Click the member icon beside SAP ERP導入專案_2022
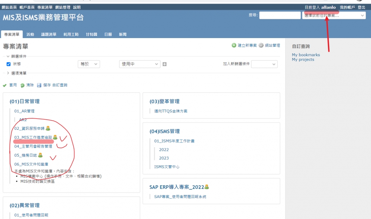 207,187
